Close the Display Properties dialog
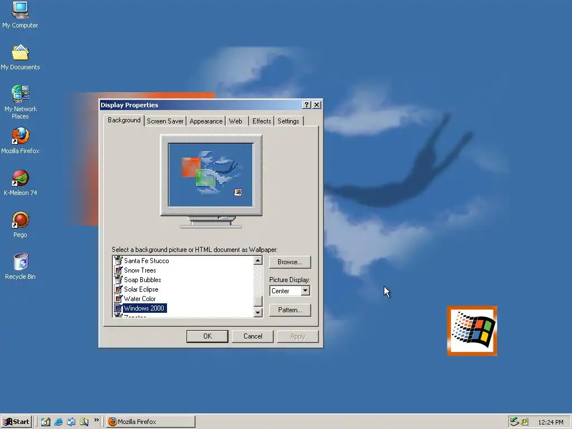This screenshot has width=572, height=429. coord(317,105)
